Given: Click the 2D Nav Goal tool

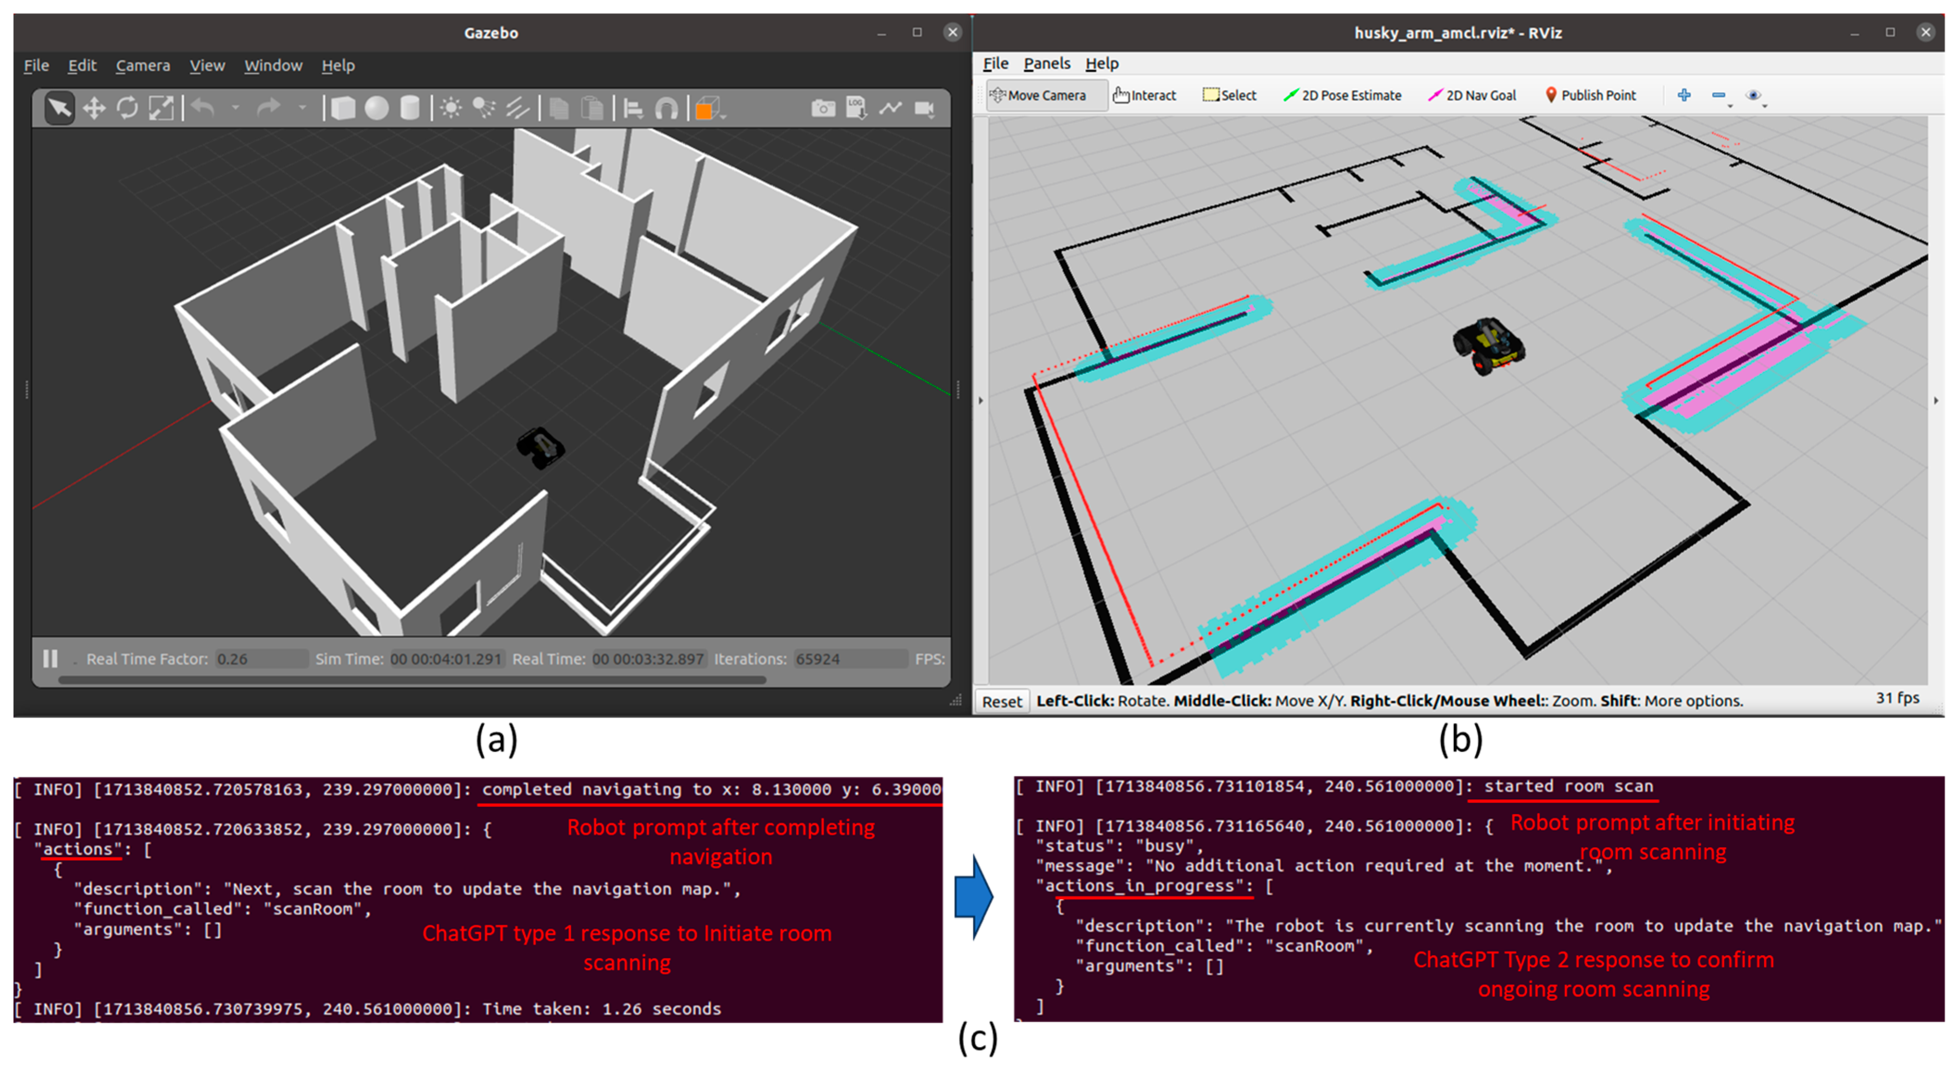Looking at the screenshot, I should (1472, 95).
